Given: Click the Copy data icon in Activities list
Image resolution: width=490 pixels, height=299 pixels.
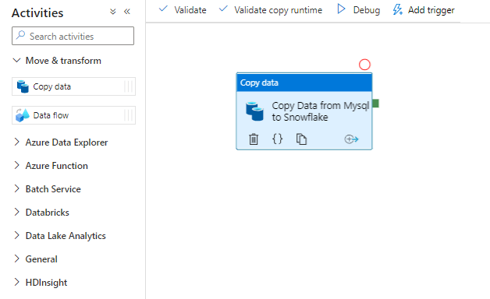Looking at the screenshot, I should tap(23, 86).
